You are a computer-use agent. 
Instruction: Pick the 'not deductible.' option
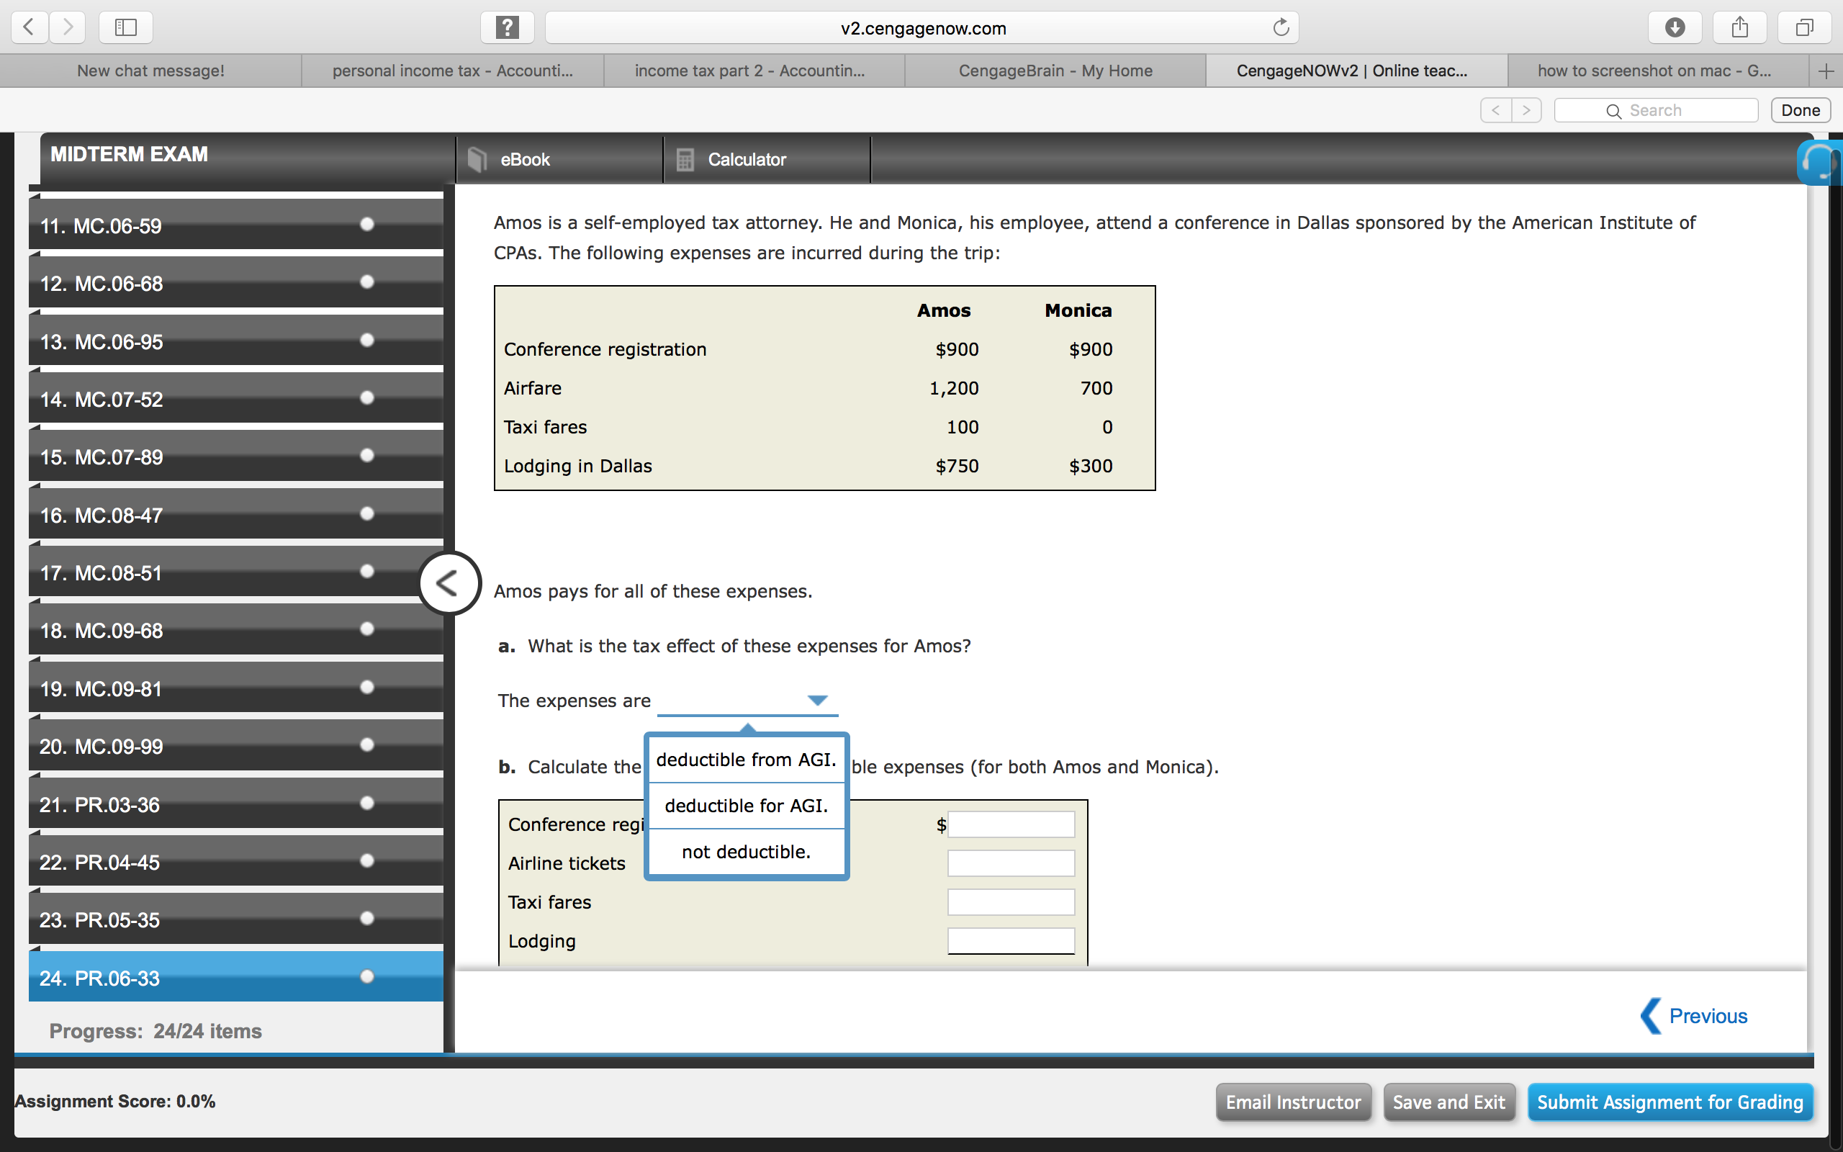click(x=747, y=852)
